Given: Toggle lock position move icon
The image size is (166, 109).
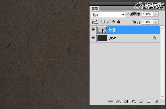Looking at the screenshot, I should pyautogui.click(x=113, y=22).
